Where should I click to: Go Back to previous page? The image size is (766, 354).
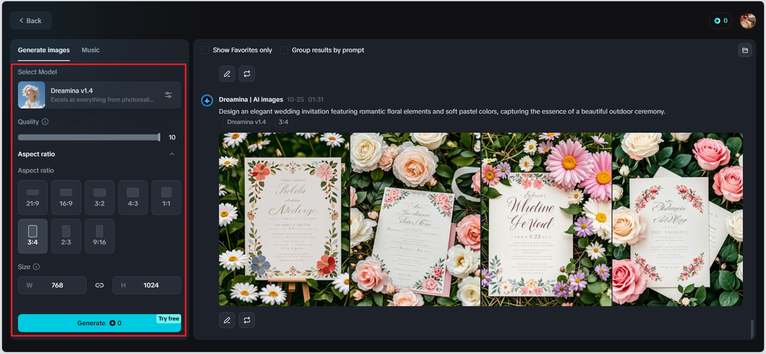click(31, 21)
